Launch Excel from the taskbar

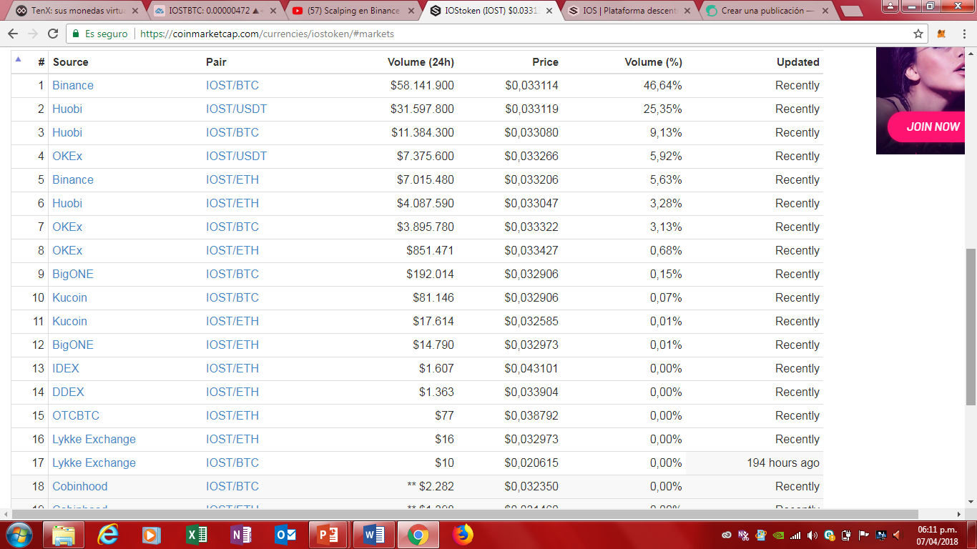click(196, 534)
